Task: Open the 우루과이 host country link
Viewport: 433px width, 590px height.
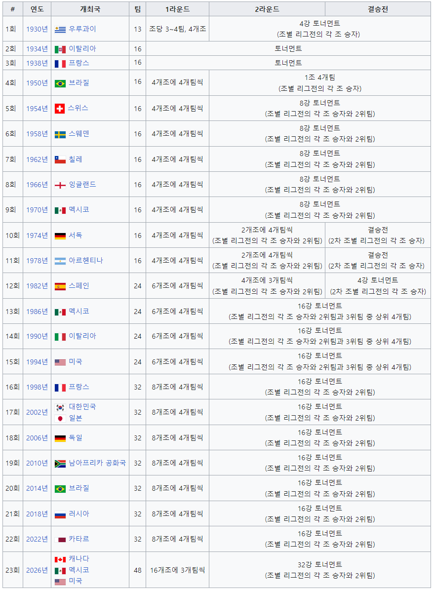Action: click(82, 29)
